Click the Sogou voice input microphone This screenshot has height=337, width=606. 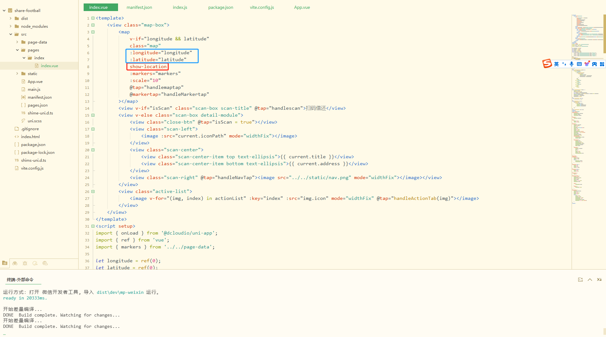click(x=572, y=64)
